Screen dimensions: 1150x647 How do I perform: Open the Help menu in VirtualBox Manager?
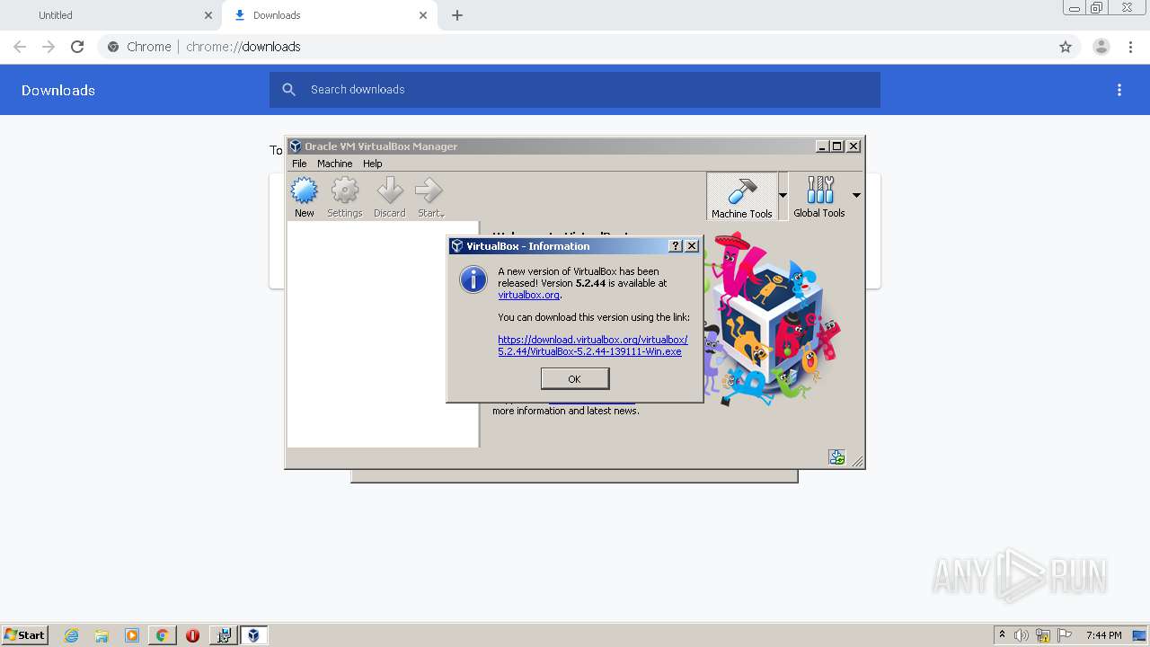[372, 164]
